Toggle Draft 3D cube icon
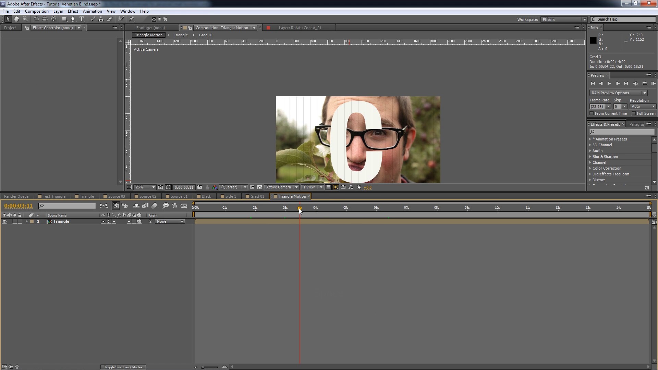The width and height of the screenshot is (658, 370). (x=125, y=206)
